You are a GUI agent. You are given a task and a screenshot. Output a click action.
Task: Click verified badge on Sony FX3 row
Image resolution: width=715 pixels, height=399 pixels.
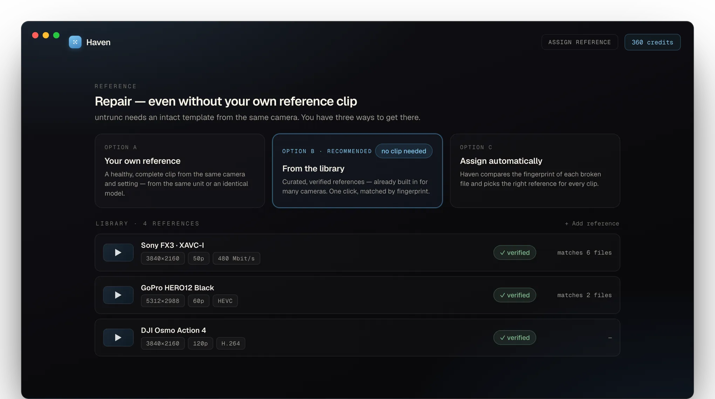515,252
